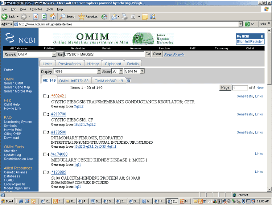Open the History tab
272x205 pixels.
pyautogui.click(x=93, y=64)
